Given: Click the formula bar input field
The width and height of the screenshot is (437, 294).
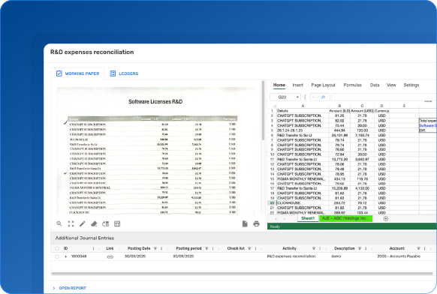Looking at the screenshot, I should [x=384, y=97].
